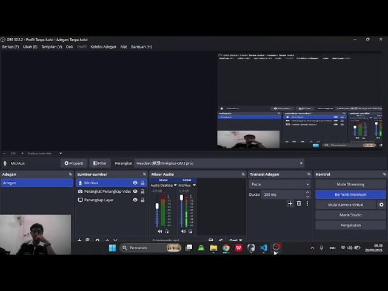Open the Perangkat headset dropdown
Image resolution: width=388 pixels, height=291 pixels.
[x=219, y=163]
